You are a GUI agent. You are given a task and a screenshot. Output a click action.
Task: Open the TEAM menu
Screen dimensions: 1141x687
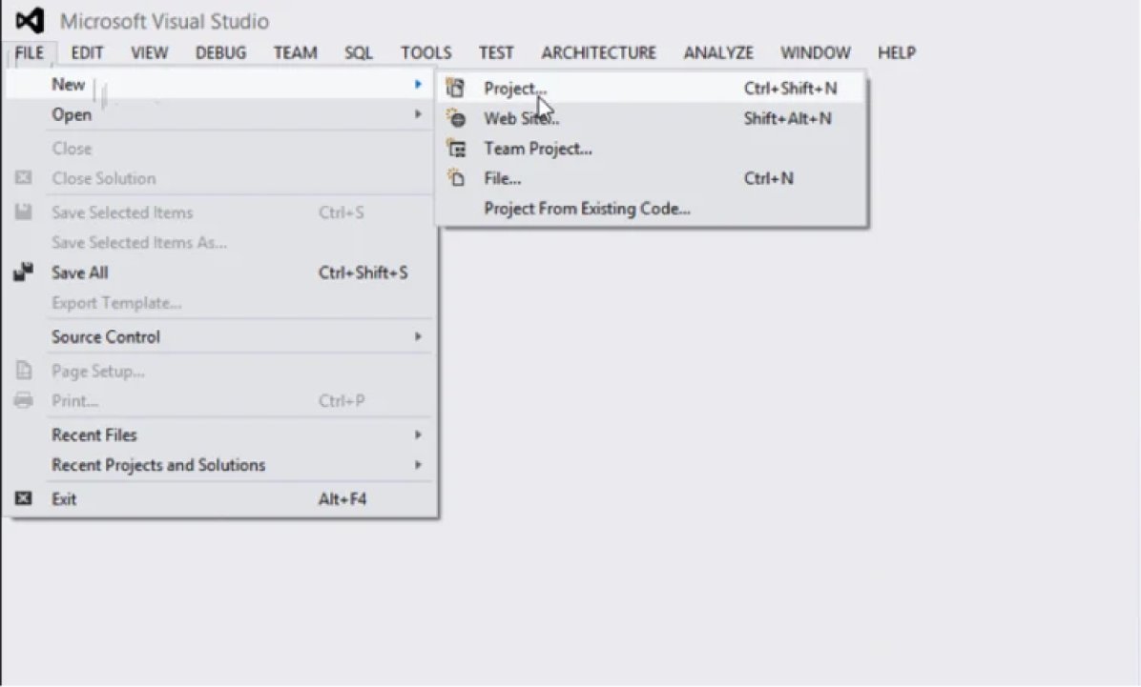(x=295, y=52)
